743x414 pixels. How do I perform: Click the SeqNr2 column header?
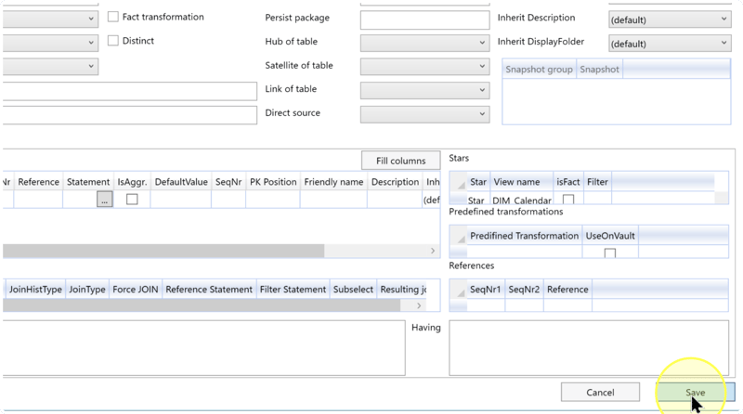[x=524, y=290]
